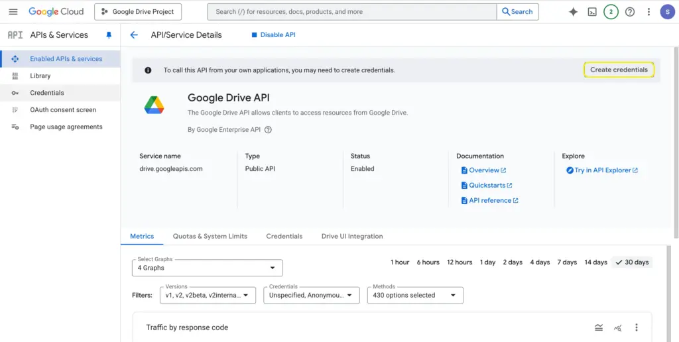Open the notifications badge showing 2
This screenshot has width=679, height=342.
(611, 12)
